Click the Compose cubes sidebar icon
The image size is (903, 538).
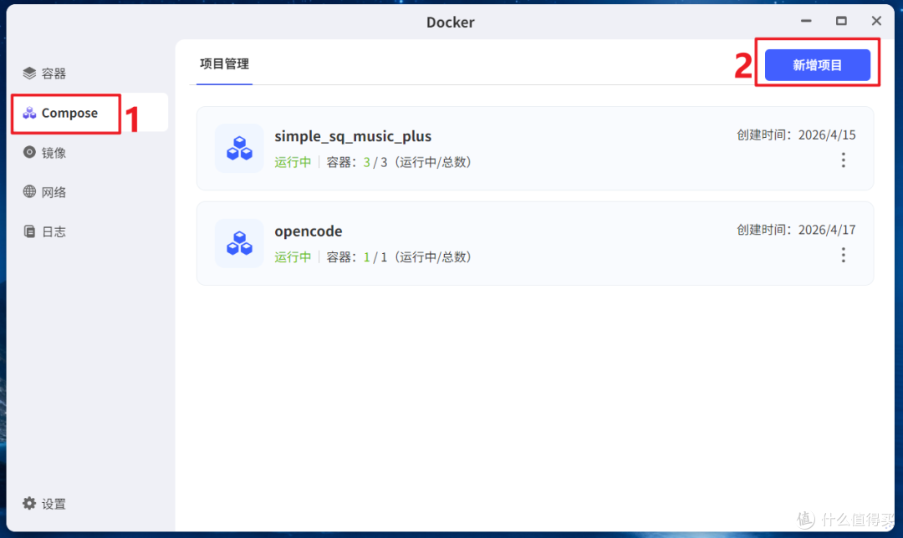(x=29, y=113)
